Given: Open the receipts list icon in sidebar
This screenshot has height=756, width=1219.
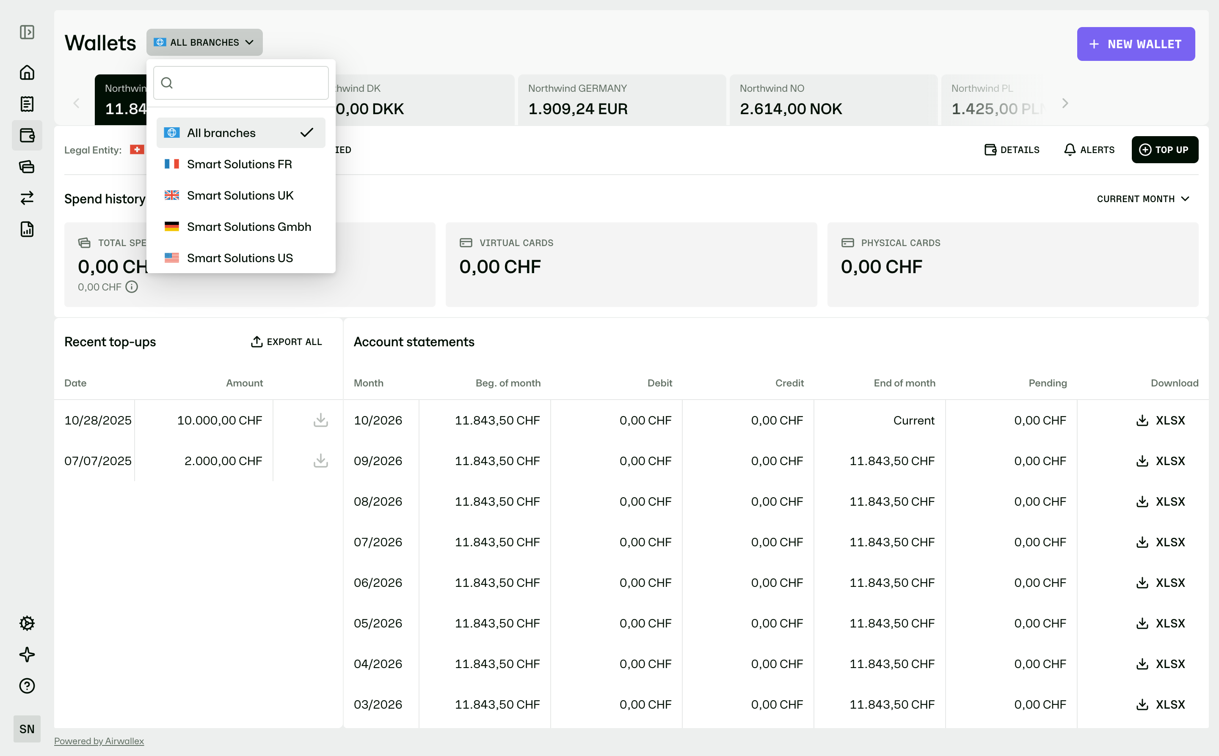Looking at the screenshot, I should [27, 104].
